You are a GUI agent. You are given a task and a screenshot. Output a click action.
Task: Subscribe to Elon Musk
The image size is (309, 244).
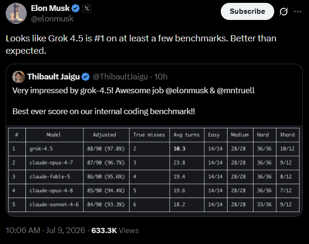point(247,11)
